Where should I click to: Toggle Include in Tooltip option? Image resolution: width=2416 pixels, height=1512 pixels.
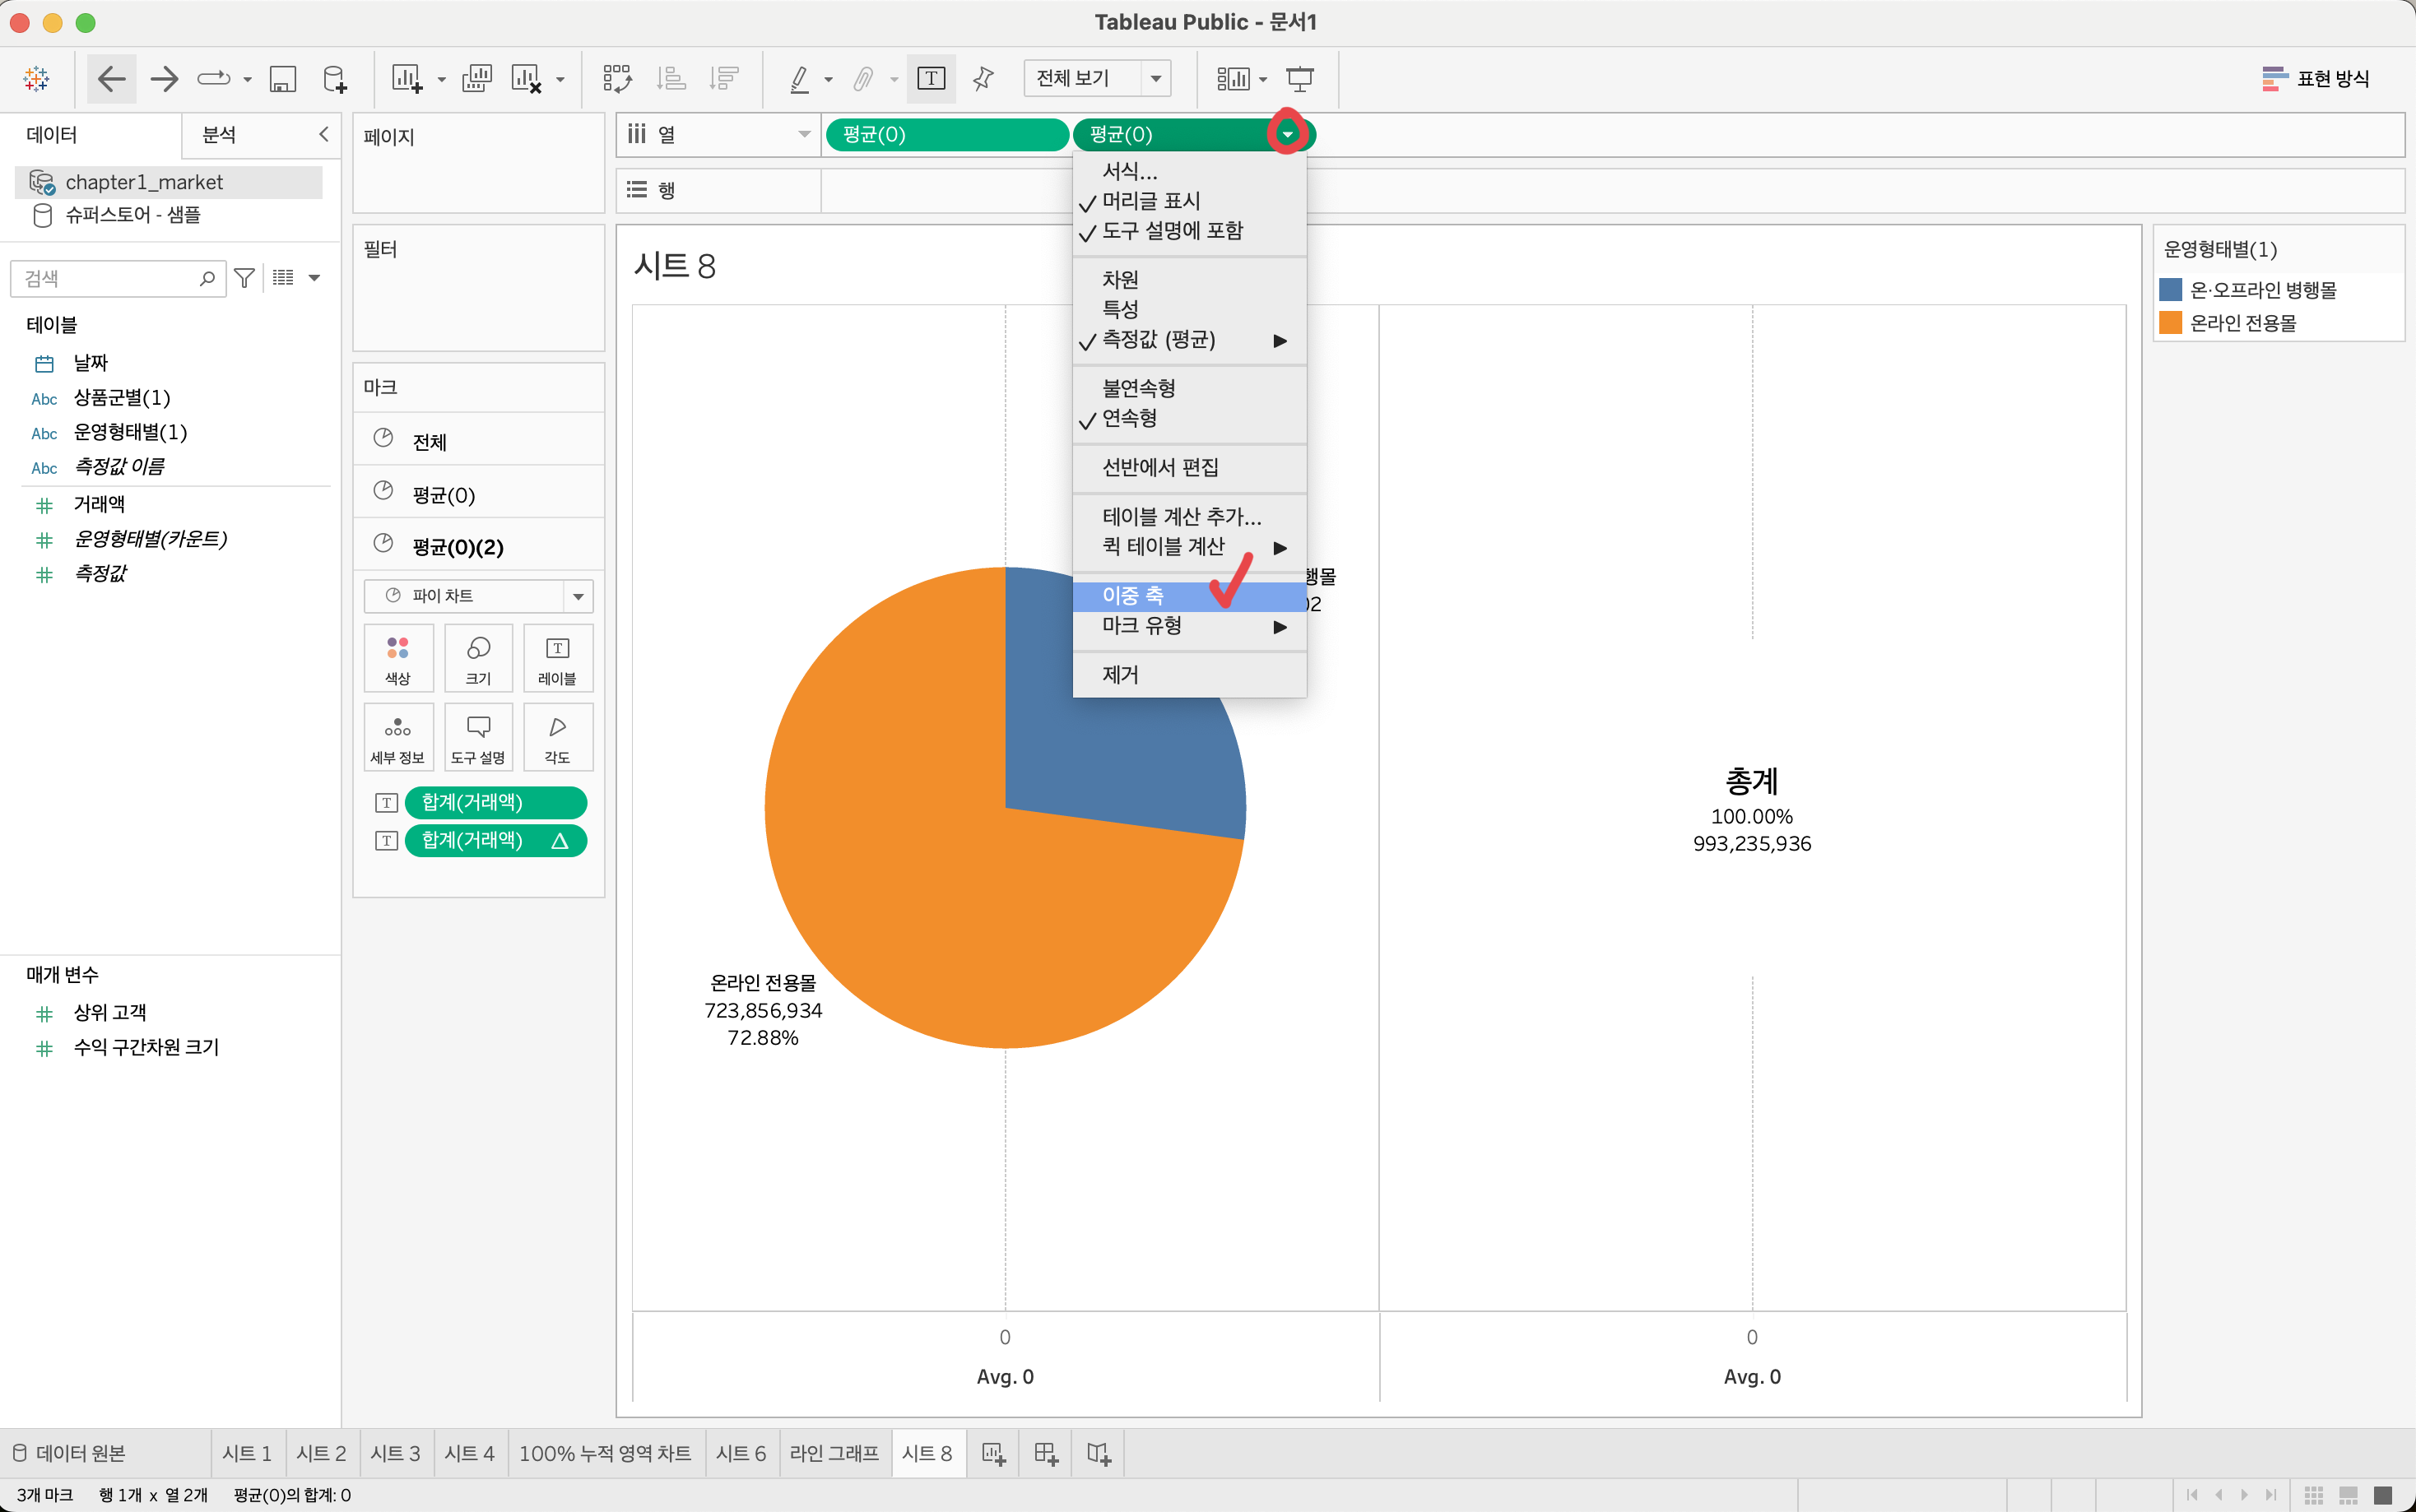(x=1171, y=231)
